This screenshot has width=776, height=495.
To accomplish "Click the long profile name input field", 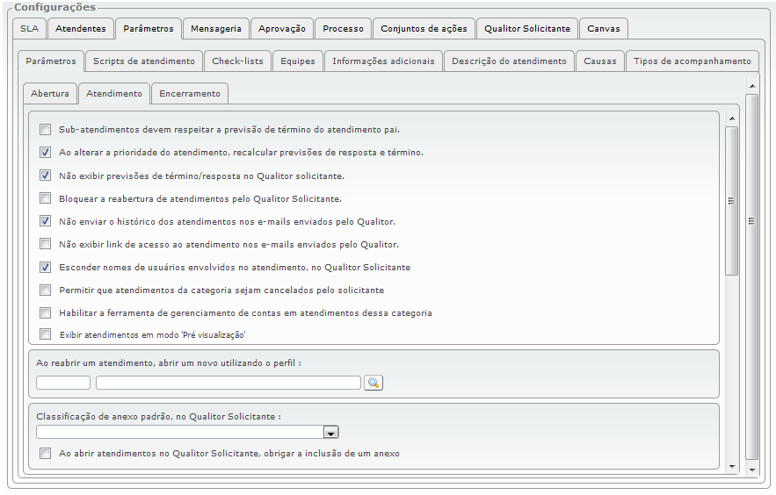I will 228,383.
